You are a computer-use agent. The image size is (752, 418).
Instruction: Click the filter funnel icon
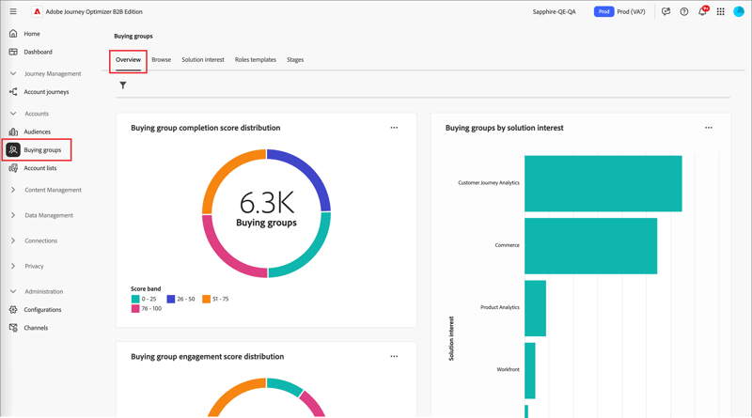(x=123, y=85)
